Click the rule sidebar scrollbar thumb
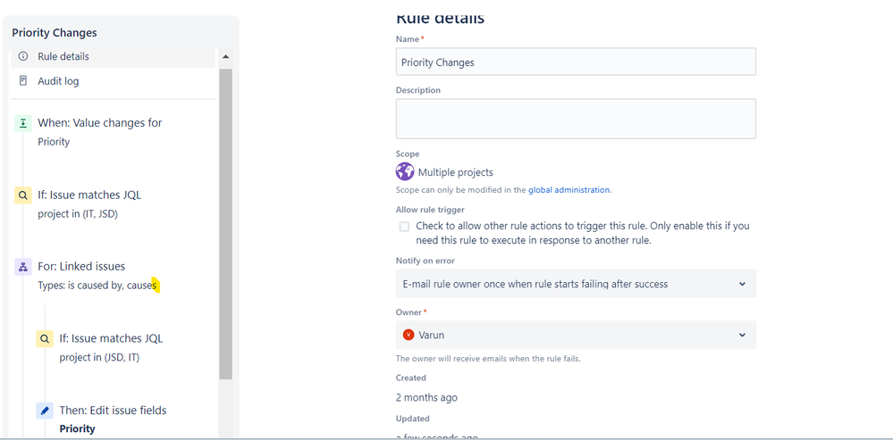 coord(225,224)
